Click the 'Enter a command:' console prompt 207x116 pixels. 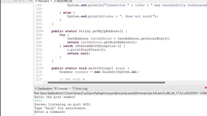50,112
